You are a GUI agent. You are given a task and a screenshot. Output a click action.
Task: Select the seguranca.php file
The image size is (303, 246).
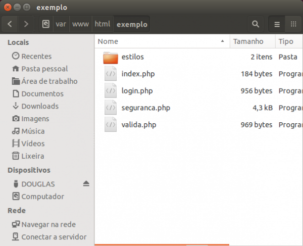[x=145, y=108]
